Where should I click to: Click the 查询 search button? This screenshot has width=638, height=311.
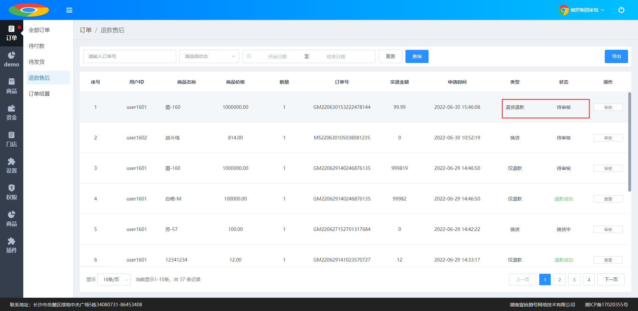[417, 56]
